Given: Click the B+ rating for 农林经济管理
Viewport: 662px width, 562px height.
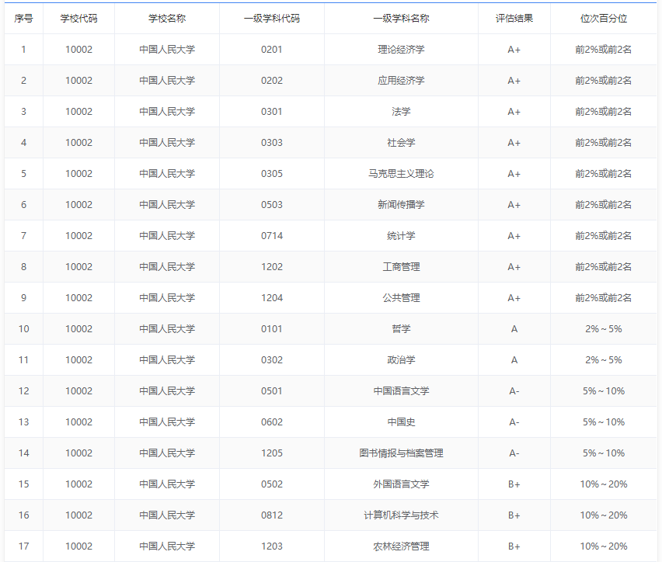Looking at the screenshot, I should coord(514,546).
